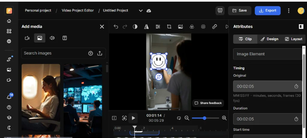Open the adjustments sliders icon
The width and height of the screenshot is (307, 138).
158,27
